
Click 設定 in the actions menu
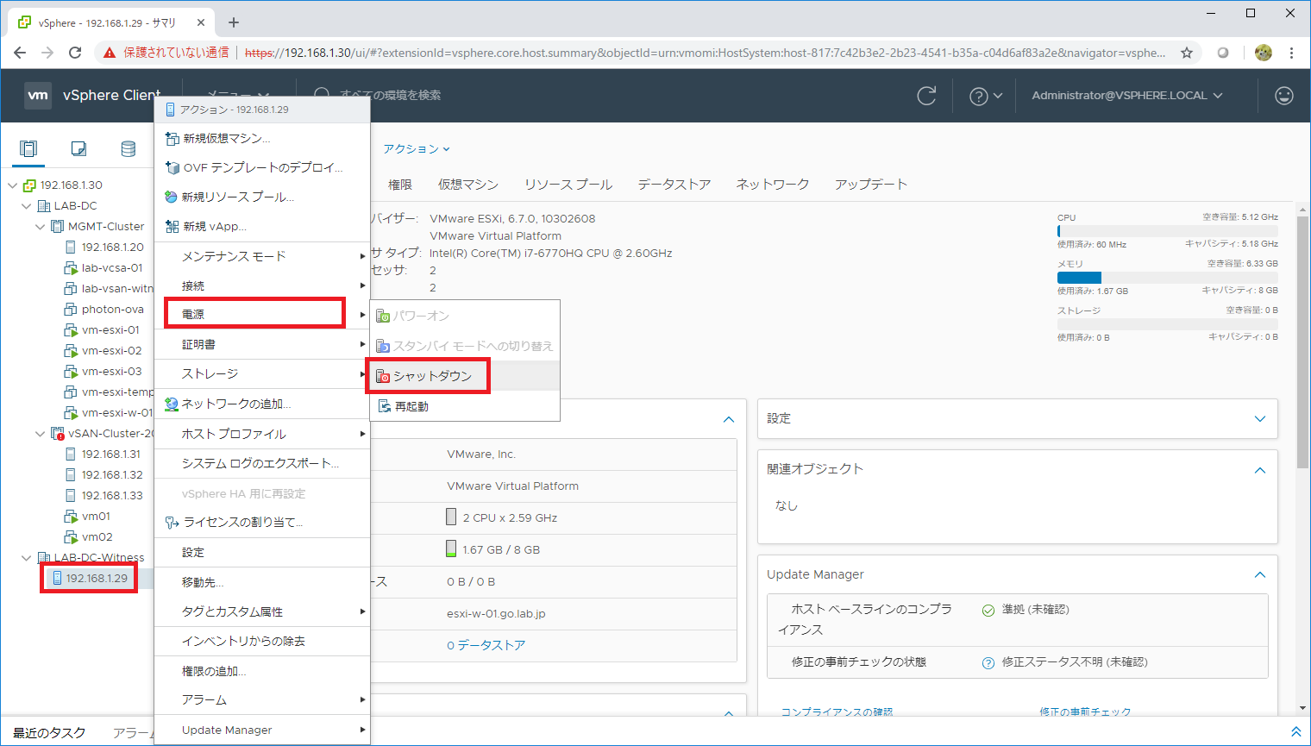pos(262,552)
